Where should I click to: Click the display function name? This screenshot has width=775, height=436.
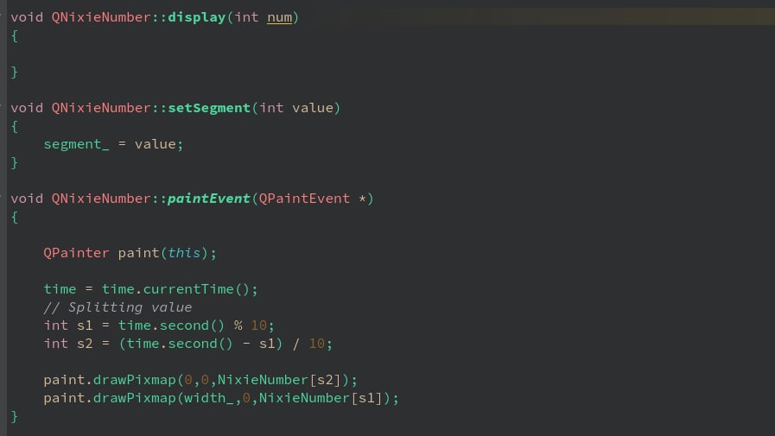click(x=196, y=17)
